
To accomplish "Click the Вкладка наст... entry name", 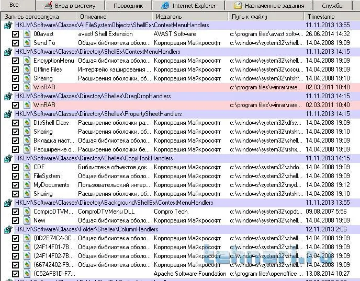I will [54, 140].
